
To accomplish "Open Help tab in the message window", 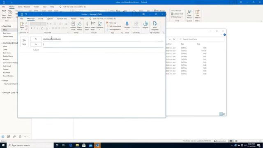I will click(82, 18).
